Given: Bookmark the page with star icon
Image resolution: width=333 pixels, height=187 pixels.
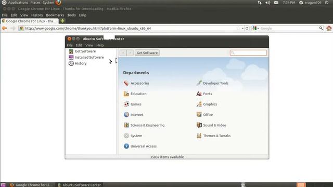Looking at the screenshot, I should tap(238, 28).
